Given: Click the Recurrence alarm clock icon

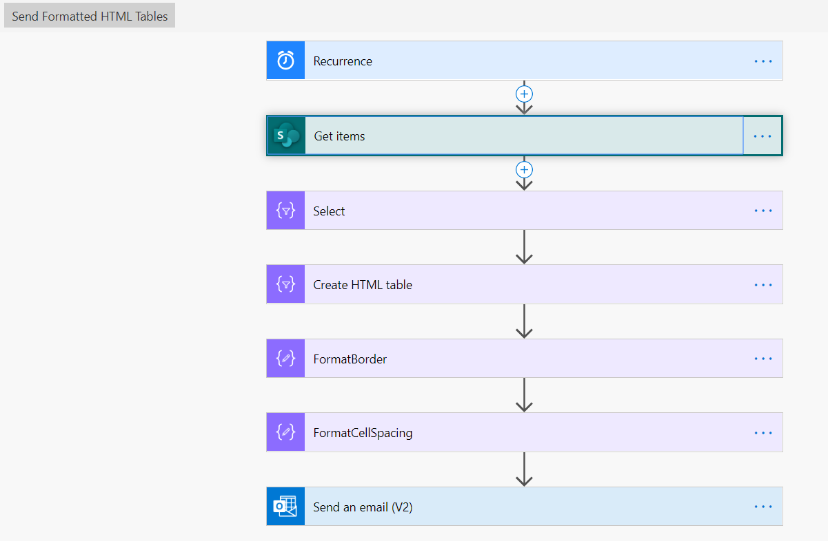Looking at the screenshot, I should point(285,61).
